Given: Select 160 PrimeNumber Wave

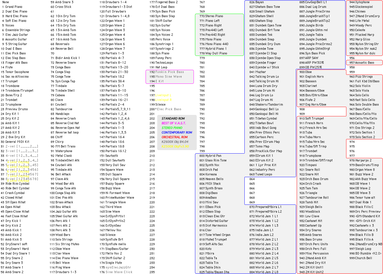Looking at the screenshot, I should (x=117, y=198).
